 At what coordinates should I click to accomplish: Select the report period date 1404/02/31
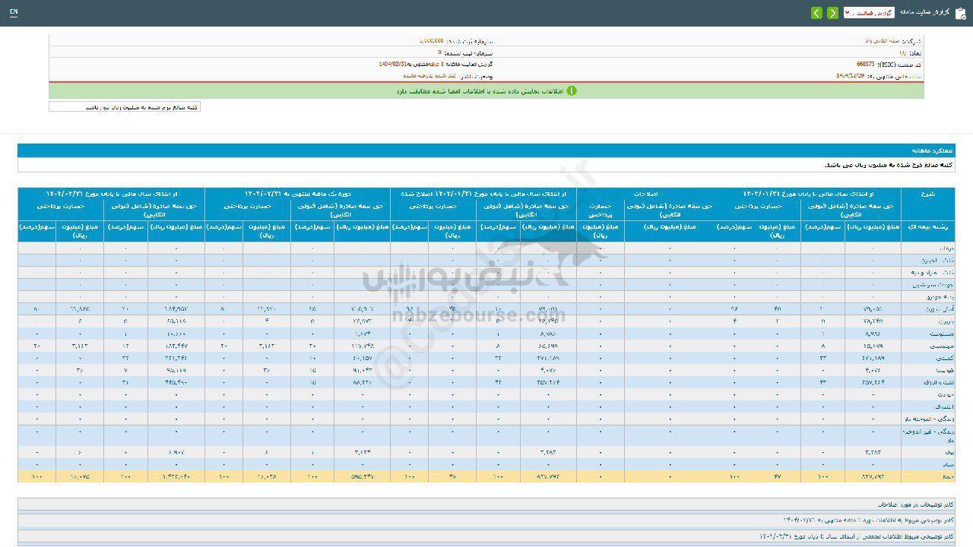[x=394, y=65]
